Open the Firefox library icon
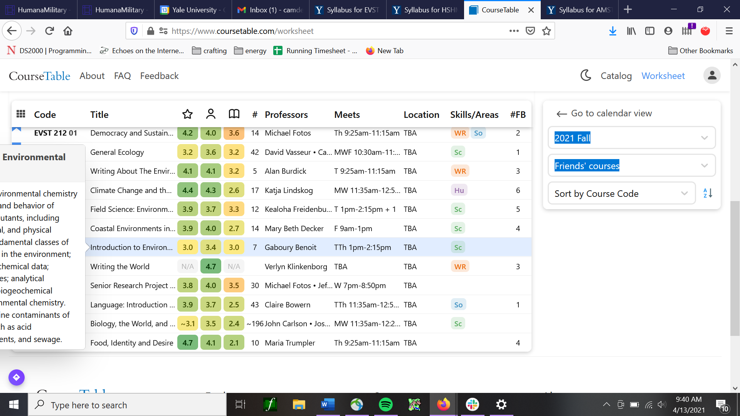 (631, 31)
